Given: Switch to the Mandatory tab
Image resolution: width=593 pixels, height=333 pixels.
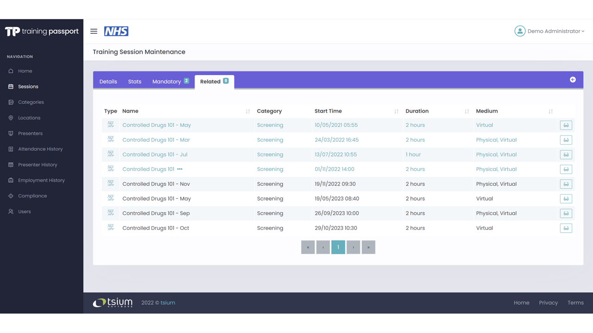Looking at the screenshot, I should 170,81.
